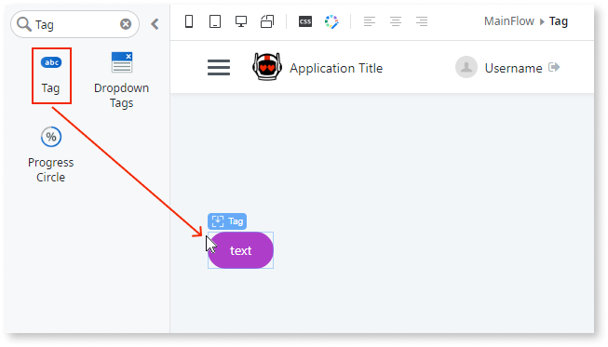This screenshot has width=608, height=347.
Task: Switch to phone preview
Action: pos(189,21)
